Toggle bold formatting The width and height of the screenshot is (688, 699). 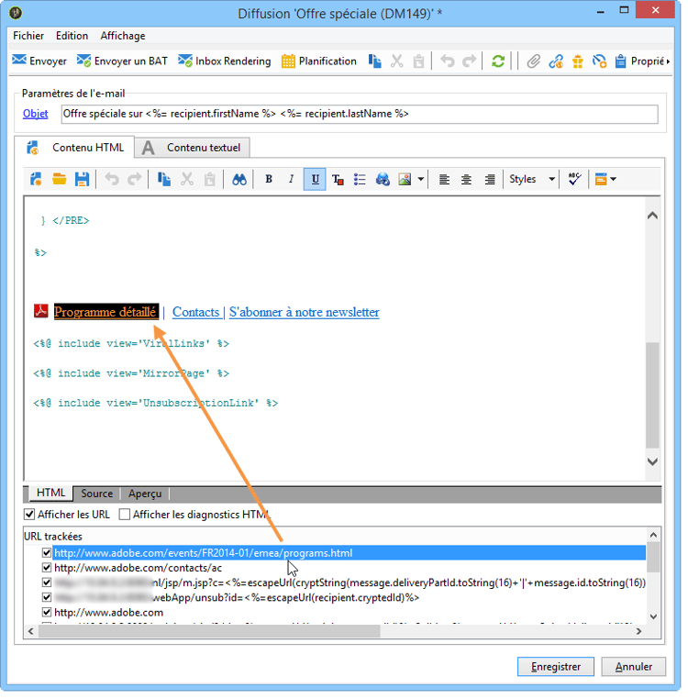pyautogui.click(x=269, y=179)
